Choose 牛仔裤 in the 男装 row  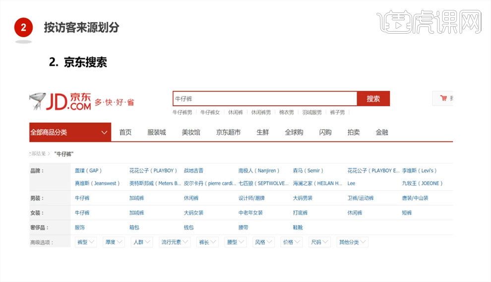point(82,198)
